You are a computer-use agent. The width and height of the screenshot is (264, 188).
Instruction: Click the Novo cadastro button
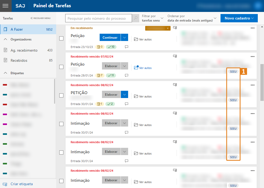239,18
